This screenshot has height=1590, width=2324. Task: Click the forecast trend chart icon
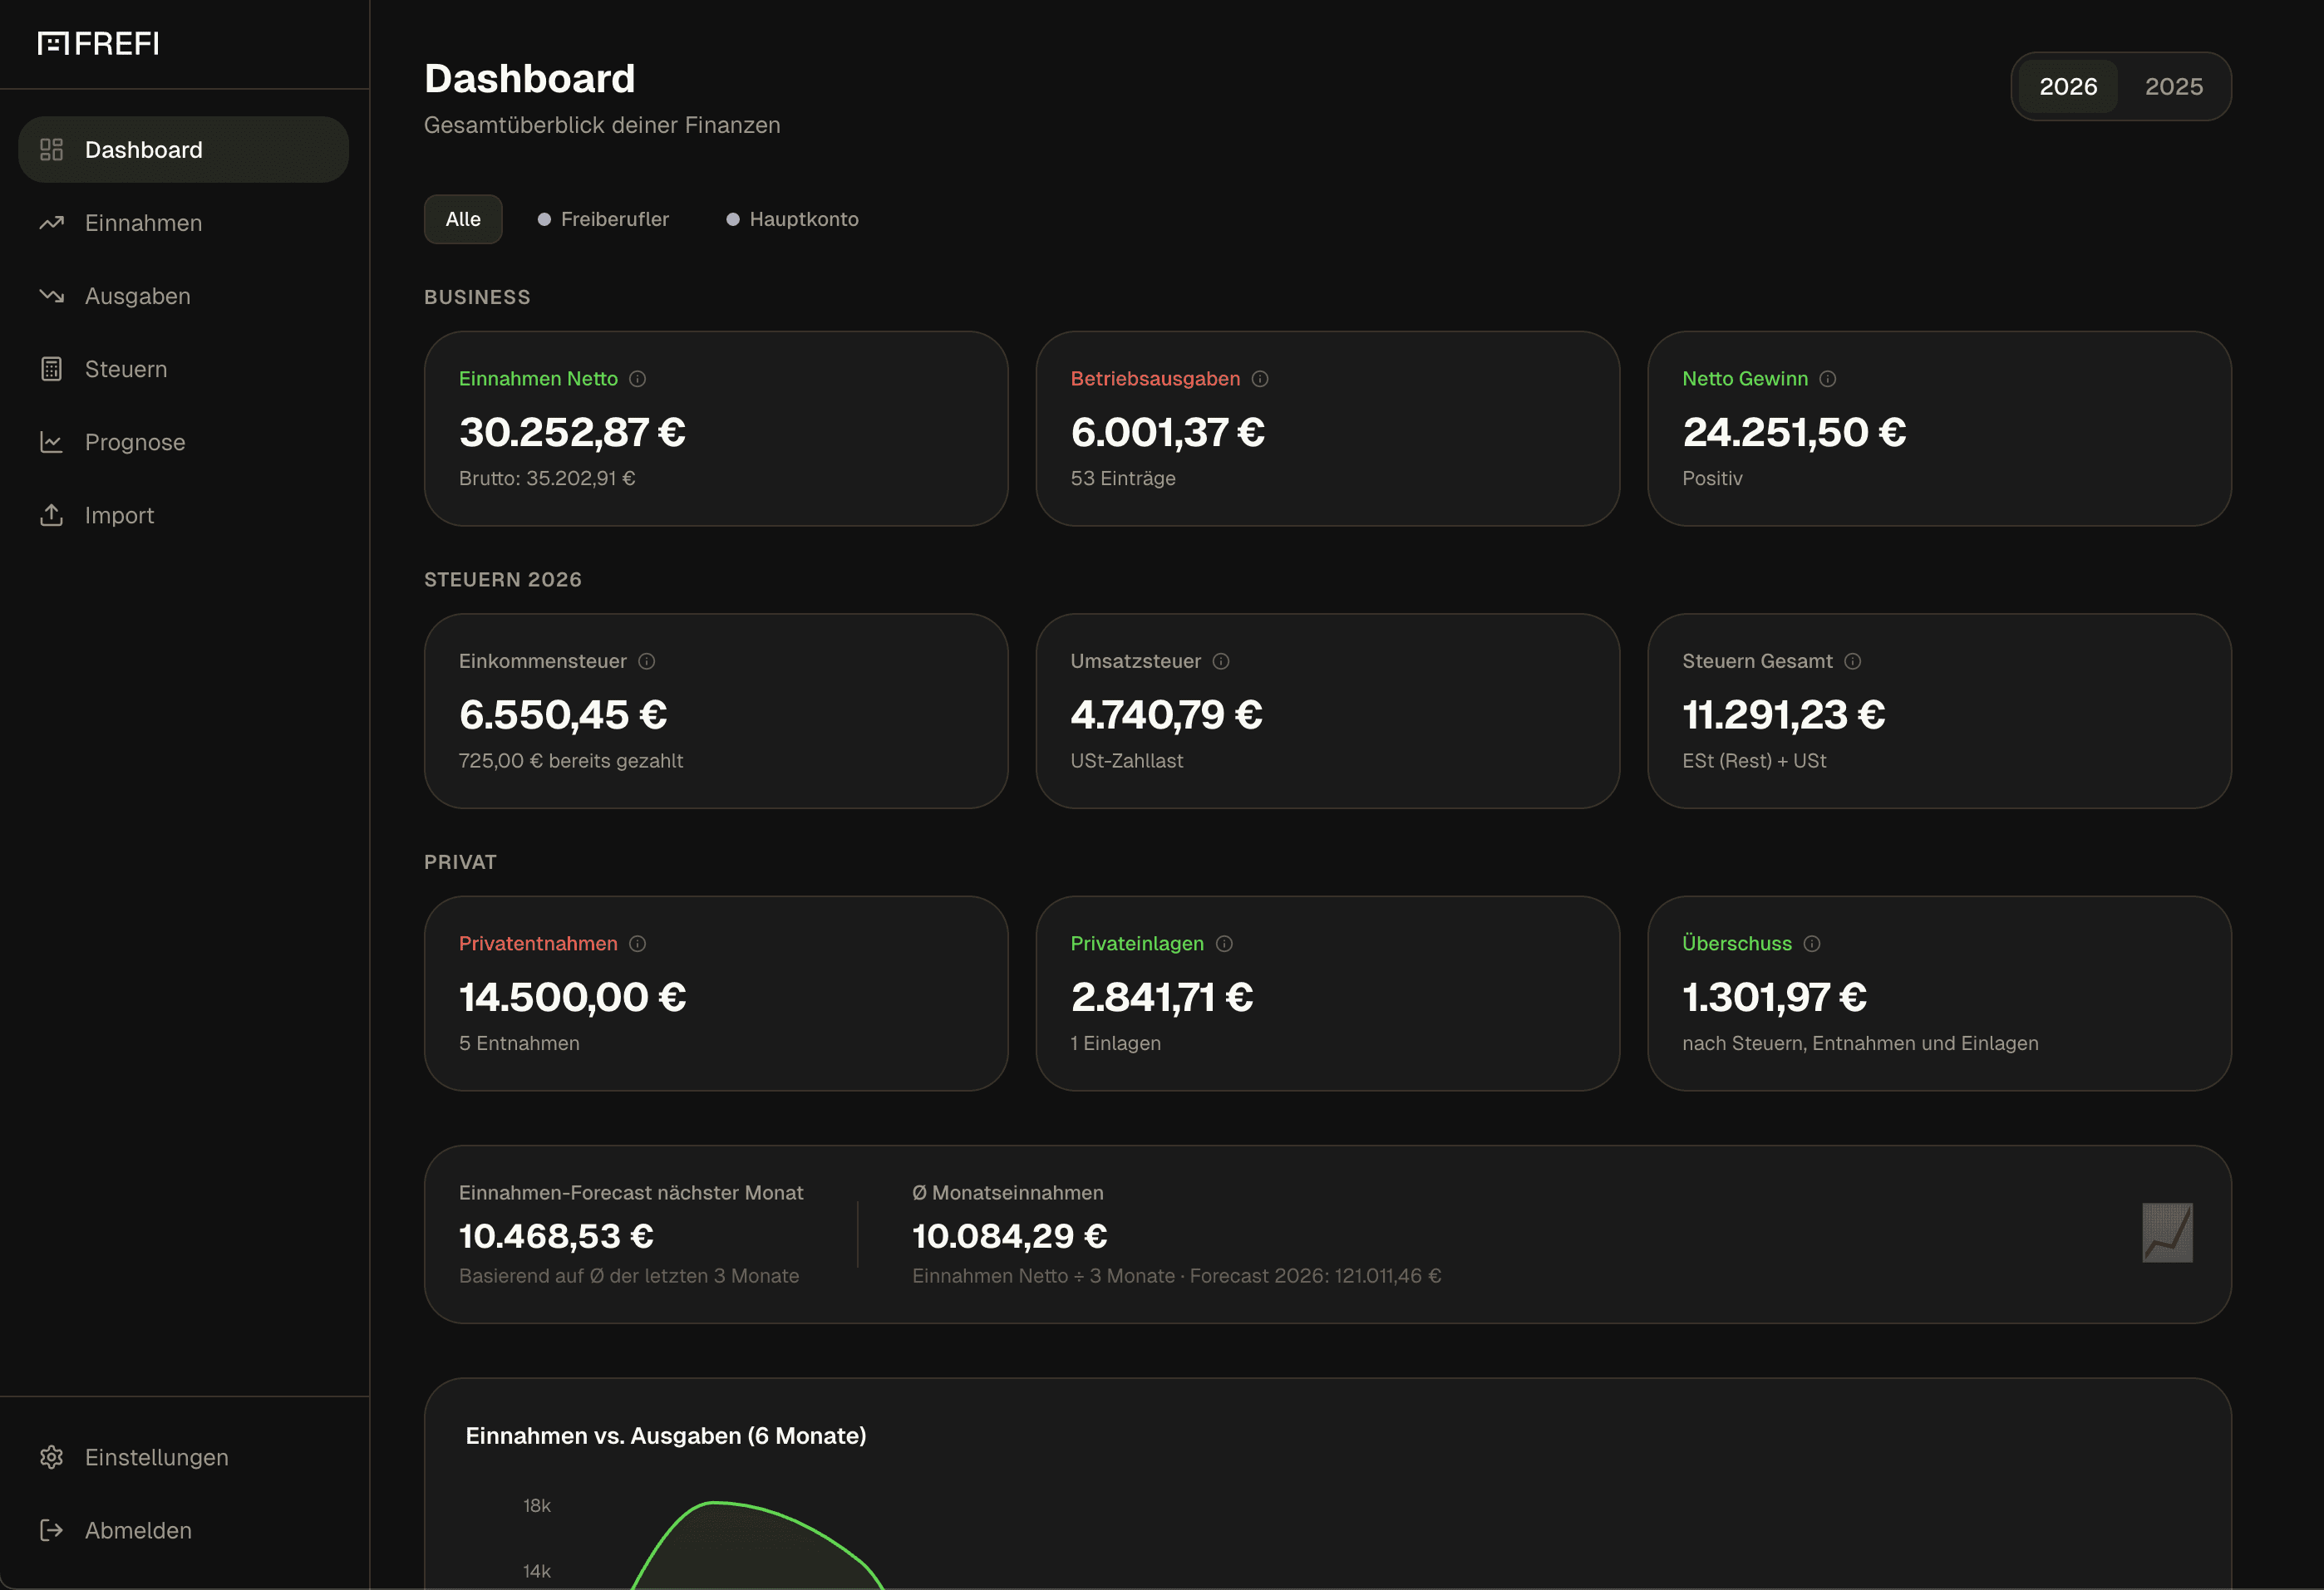pyautogui.click(x=2166, y=1232)
